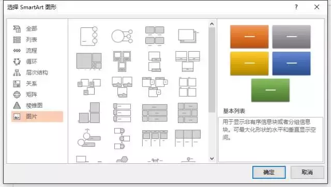Choose gray brick-pattern blocks layout

click(188, 113)
